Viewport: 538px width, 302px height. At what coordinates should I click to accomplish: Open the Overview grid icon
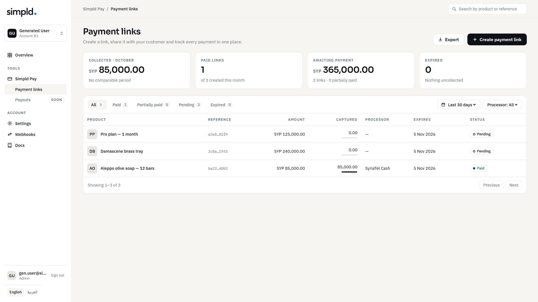(10, 55)
